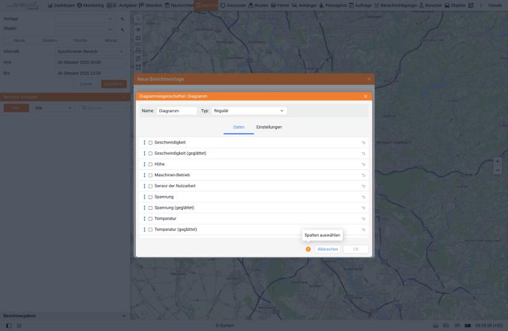Screen dimensions: 508x331
Task: Select the Gestern quick interval
Action: [x=50, y=41]
